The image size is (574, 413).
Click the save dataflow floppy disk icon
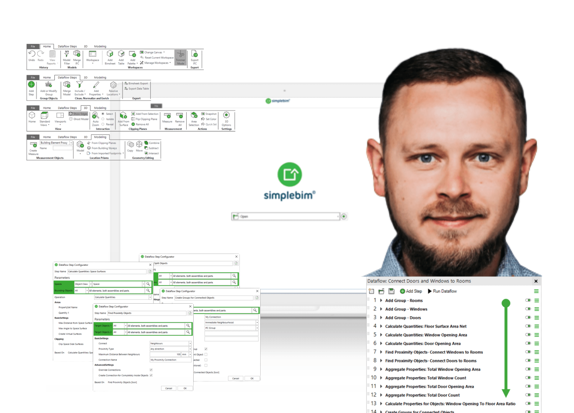[x=391, y=291]
